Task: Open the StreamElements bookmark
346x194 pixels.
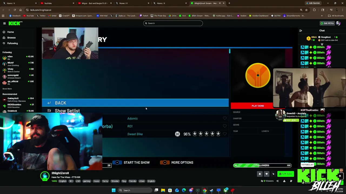Action: click(x=294, y=16)
